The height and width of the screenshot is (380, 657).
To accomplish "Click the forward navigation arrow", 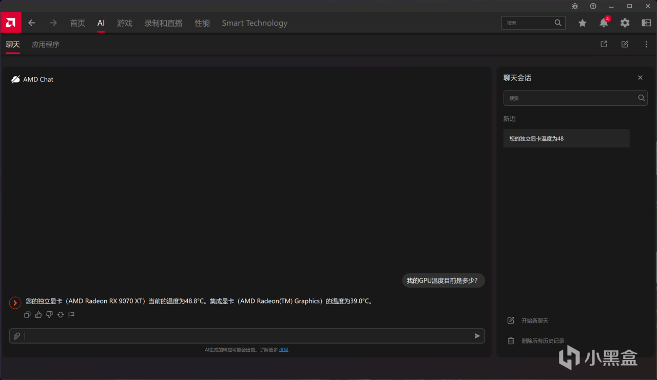I will 53,23.
